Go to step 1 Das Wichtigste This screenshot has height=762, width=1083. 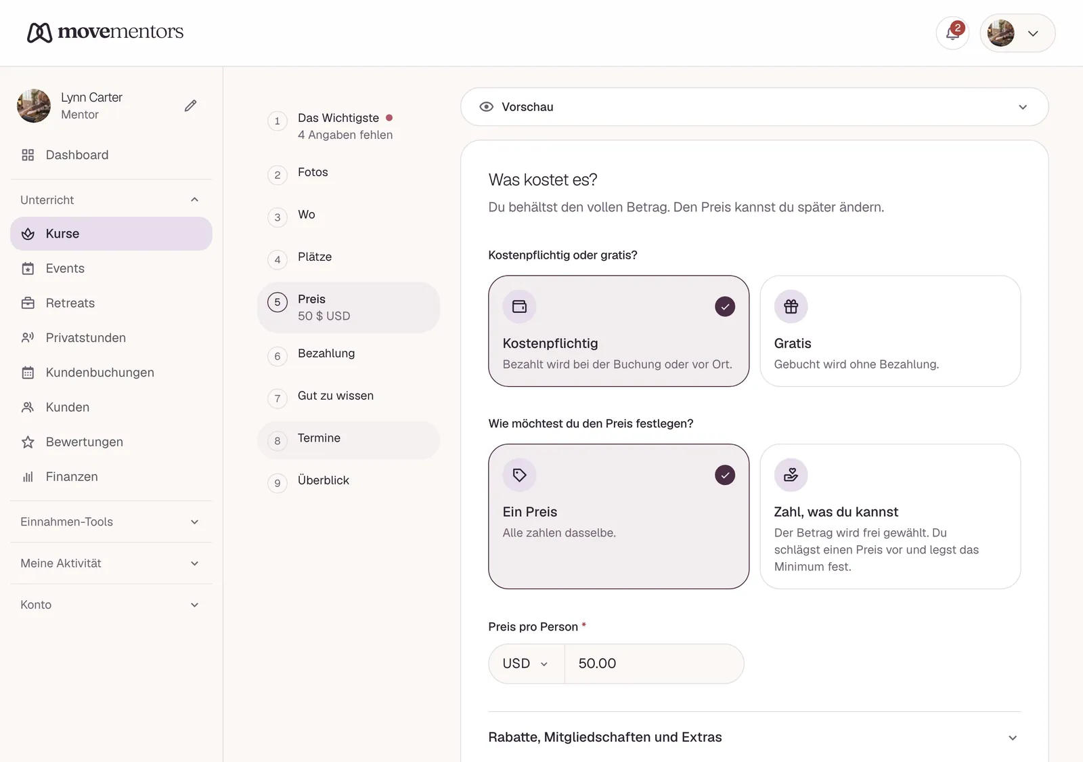pyautogui.click(x=349, y=126)
